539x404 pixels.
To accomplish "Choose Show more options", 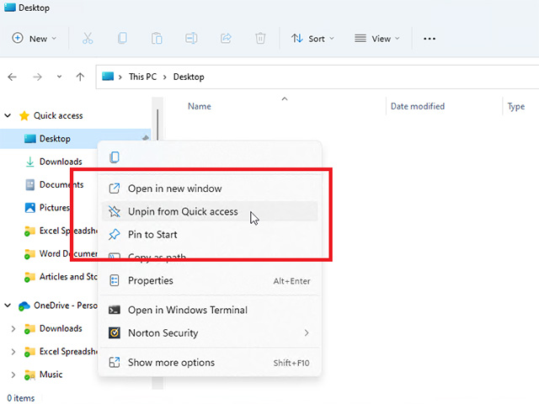I will coord(210,363).
